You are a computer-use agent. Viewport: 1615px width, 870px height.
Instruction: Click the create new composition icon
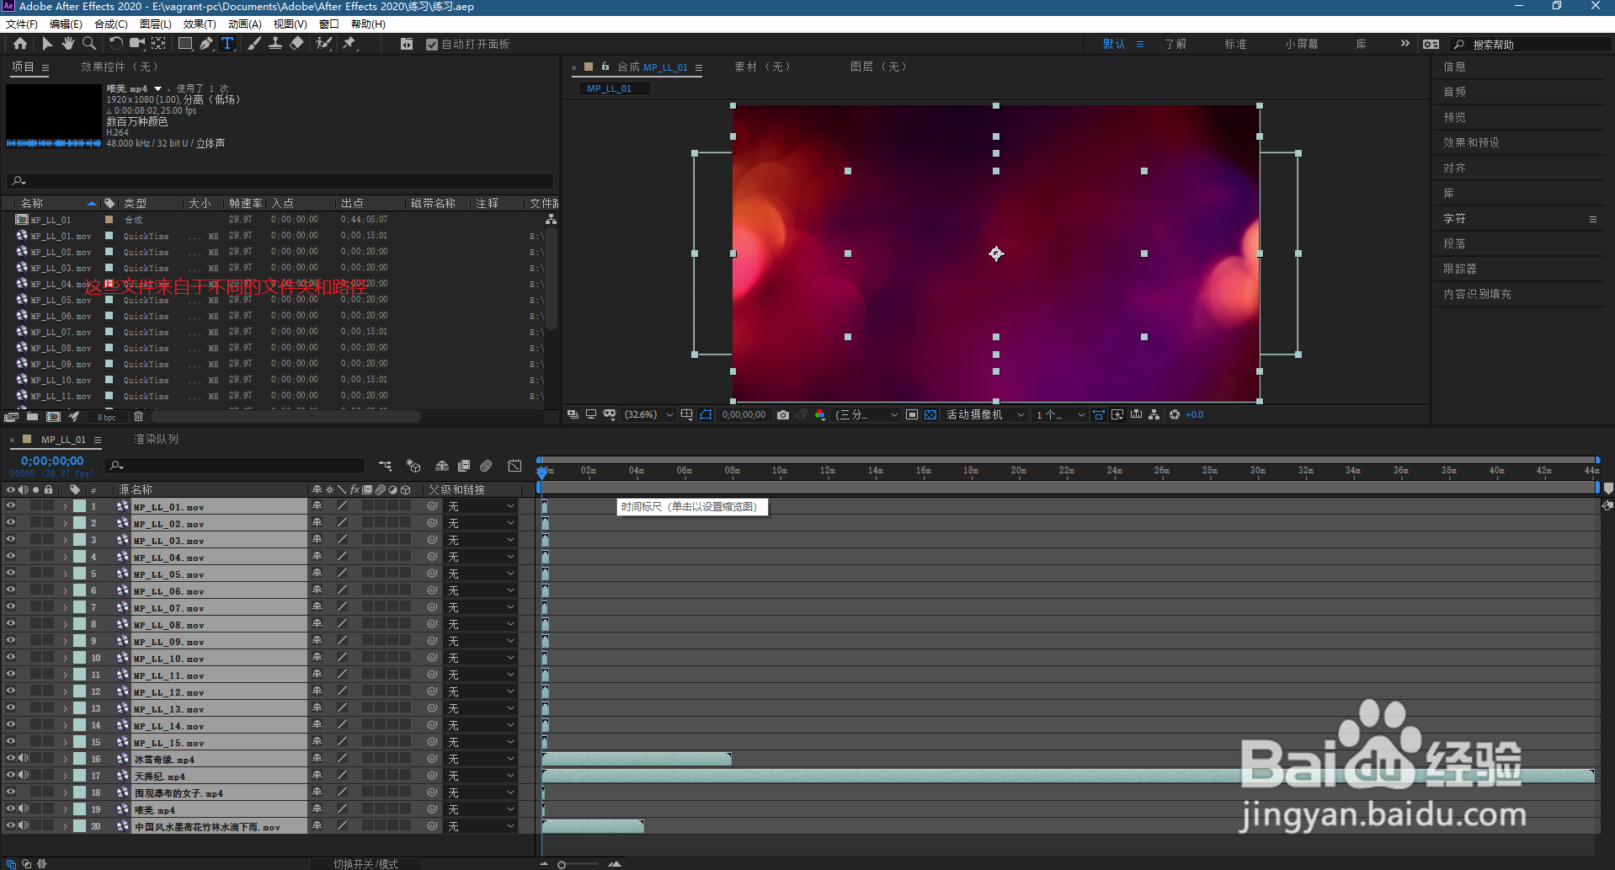point(53,417)
